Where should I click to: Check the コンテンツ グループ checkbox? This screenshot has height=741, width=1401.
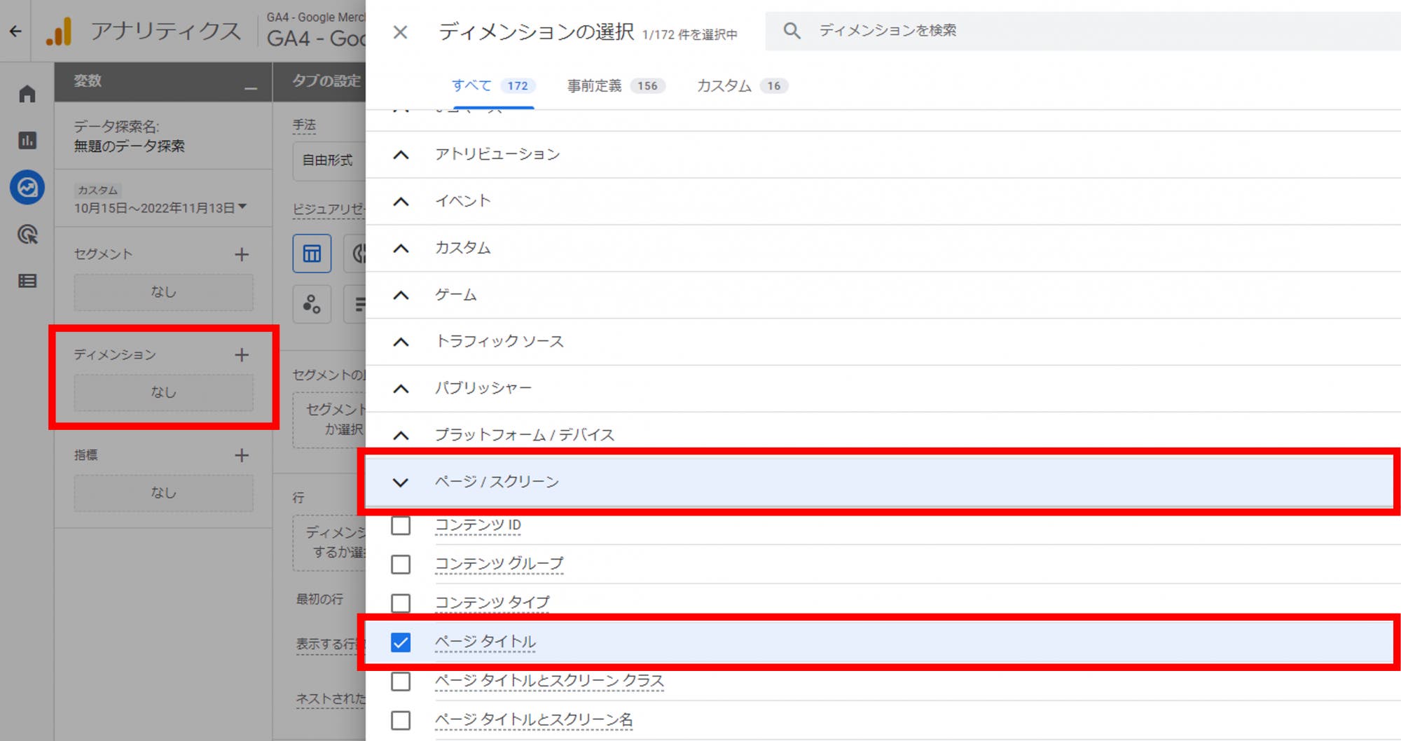[x=401, y=565]
